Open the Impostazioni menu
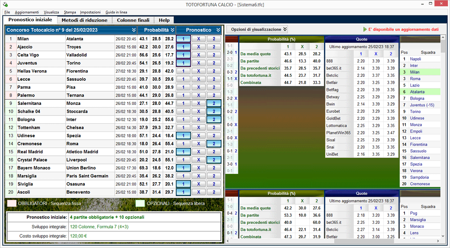Image resolution: width=450 pixels, height=248 pixels. 90,12
